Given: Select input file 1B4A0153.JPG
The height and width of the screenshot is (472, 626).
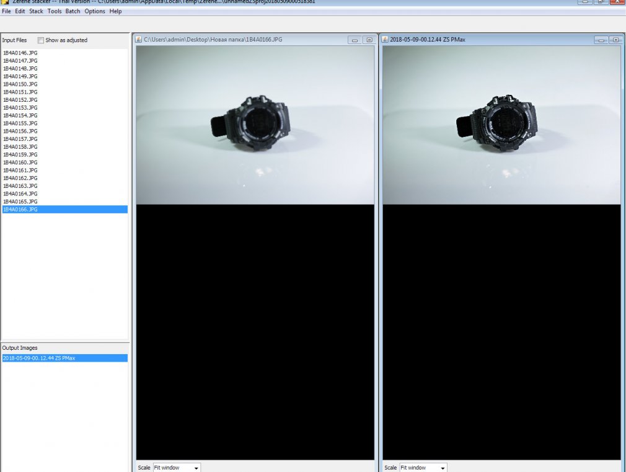Looking at the screenshot, I should (64, 107).
